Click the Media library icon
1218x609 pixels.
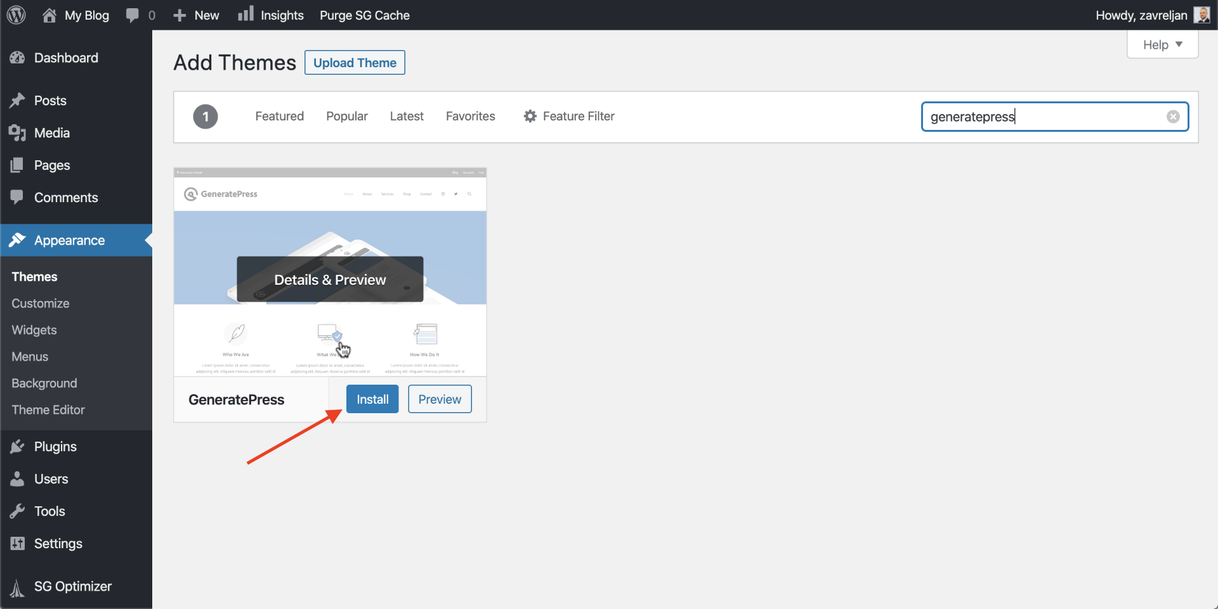click(17, 132)
